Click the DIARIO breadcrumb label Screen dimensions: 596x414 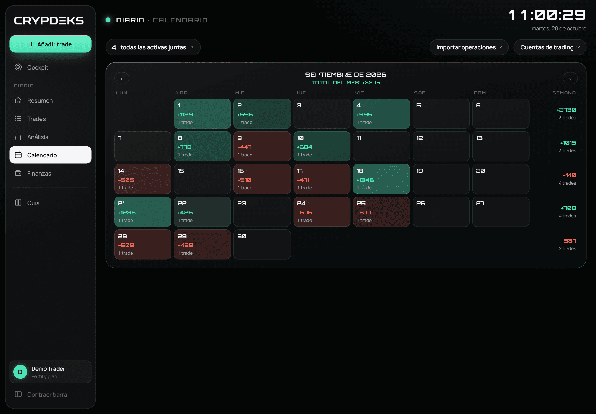(x=130, y=20)
